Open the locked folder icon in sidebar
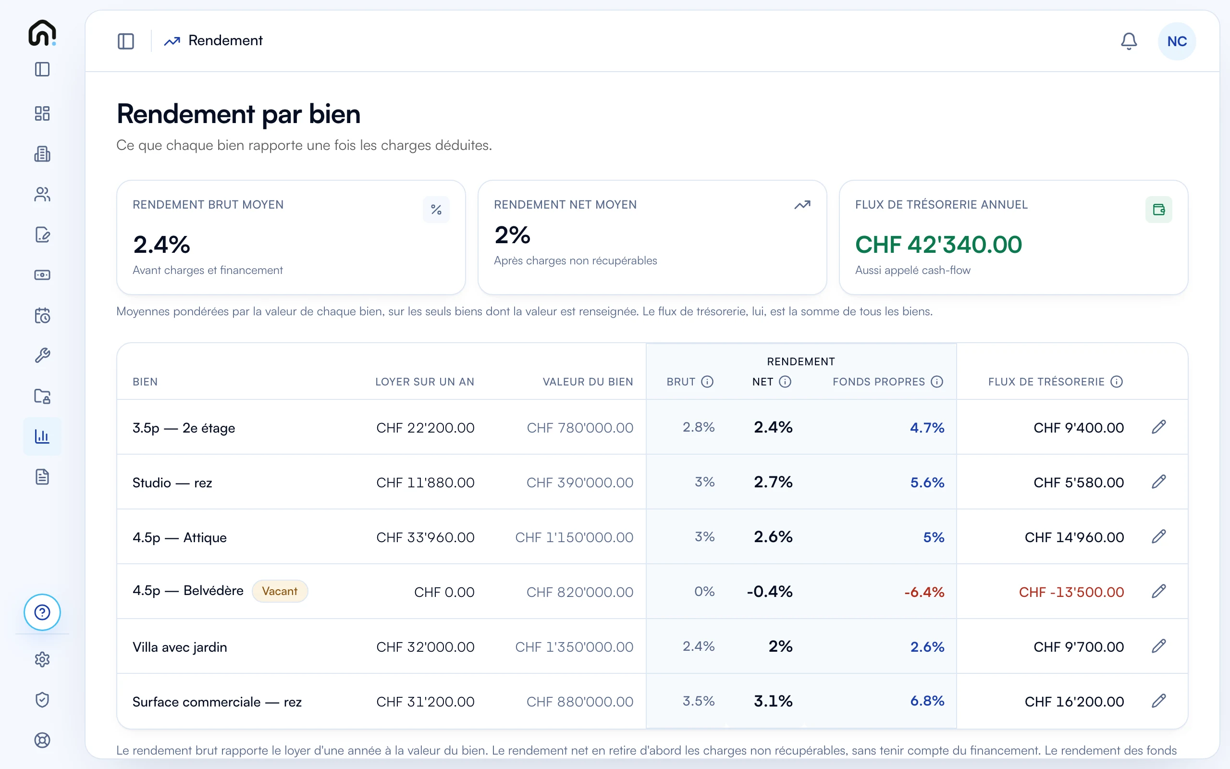The width and height of the screenshot is (1230, 769). [x=42, y=396]
